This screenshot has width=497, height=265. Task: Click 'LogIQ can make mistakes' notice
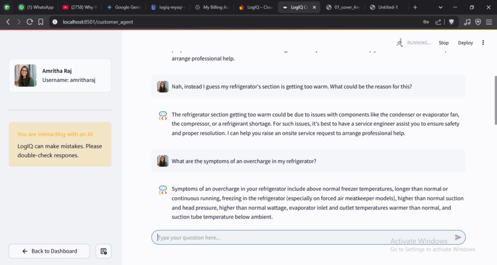[60, 151]
